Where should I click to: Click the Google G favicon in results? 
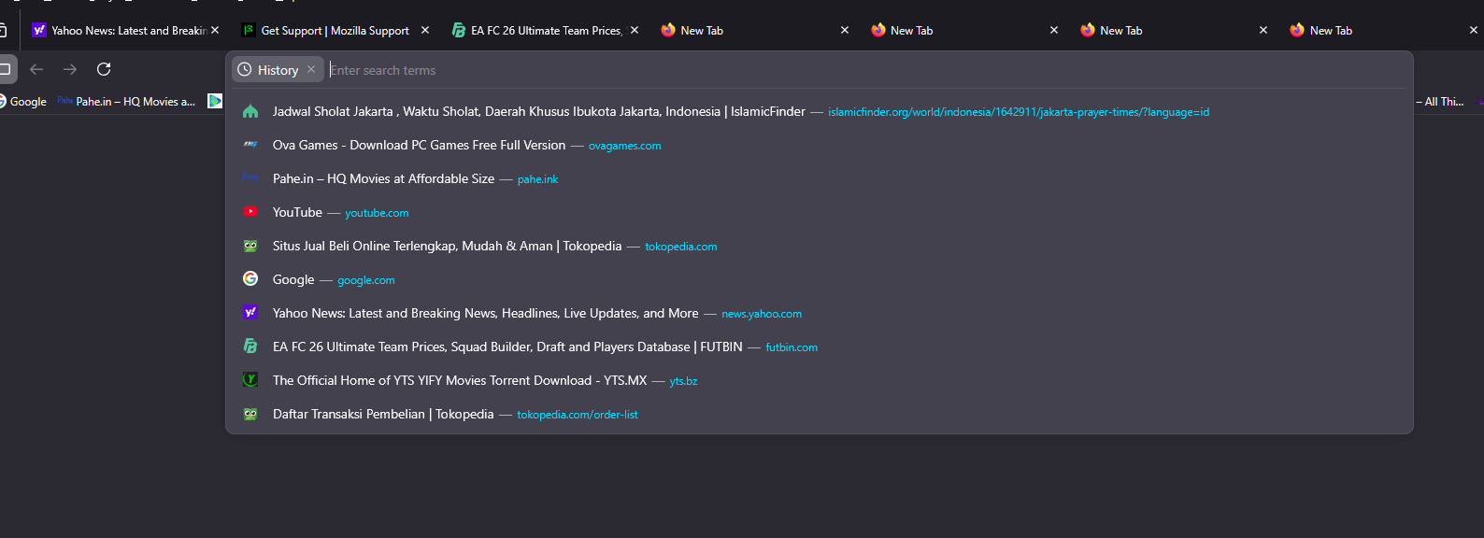coord(250,278)
